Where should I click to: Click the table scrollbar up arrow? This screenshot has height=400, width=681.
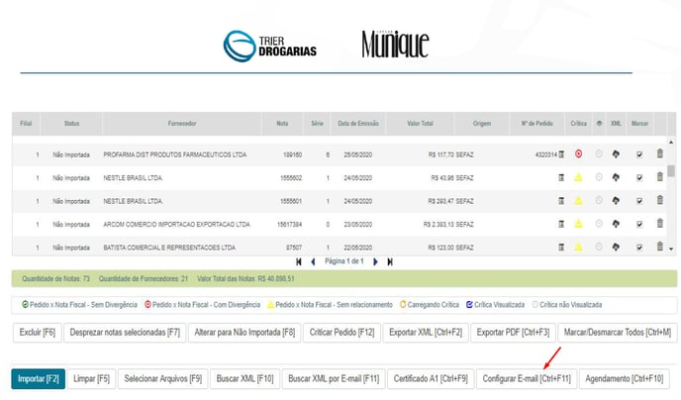[x=671, y=142]
